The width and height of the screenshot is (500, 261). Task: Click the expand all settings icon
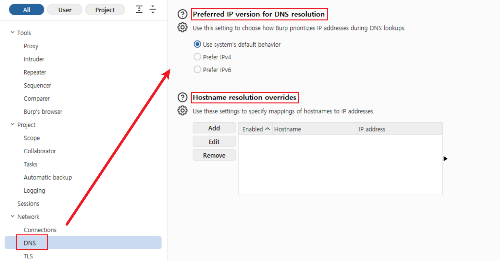coord(139,9)
